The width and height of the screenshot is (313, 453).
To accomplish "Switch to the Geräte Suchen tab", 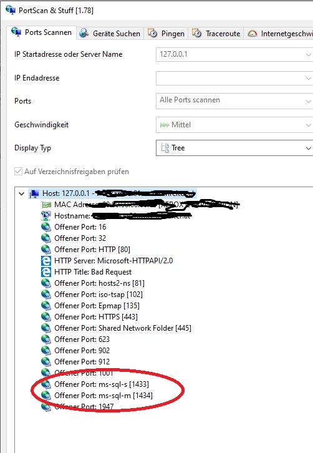I will [110, 34].
